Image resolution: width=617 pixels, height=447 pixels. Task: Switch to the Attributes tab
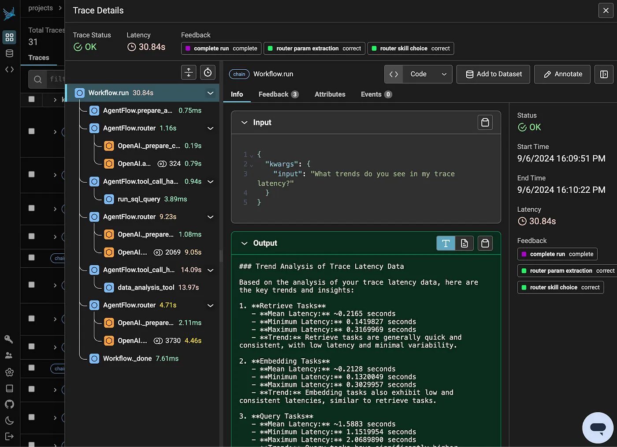330,94
